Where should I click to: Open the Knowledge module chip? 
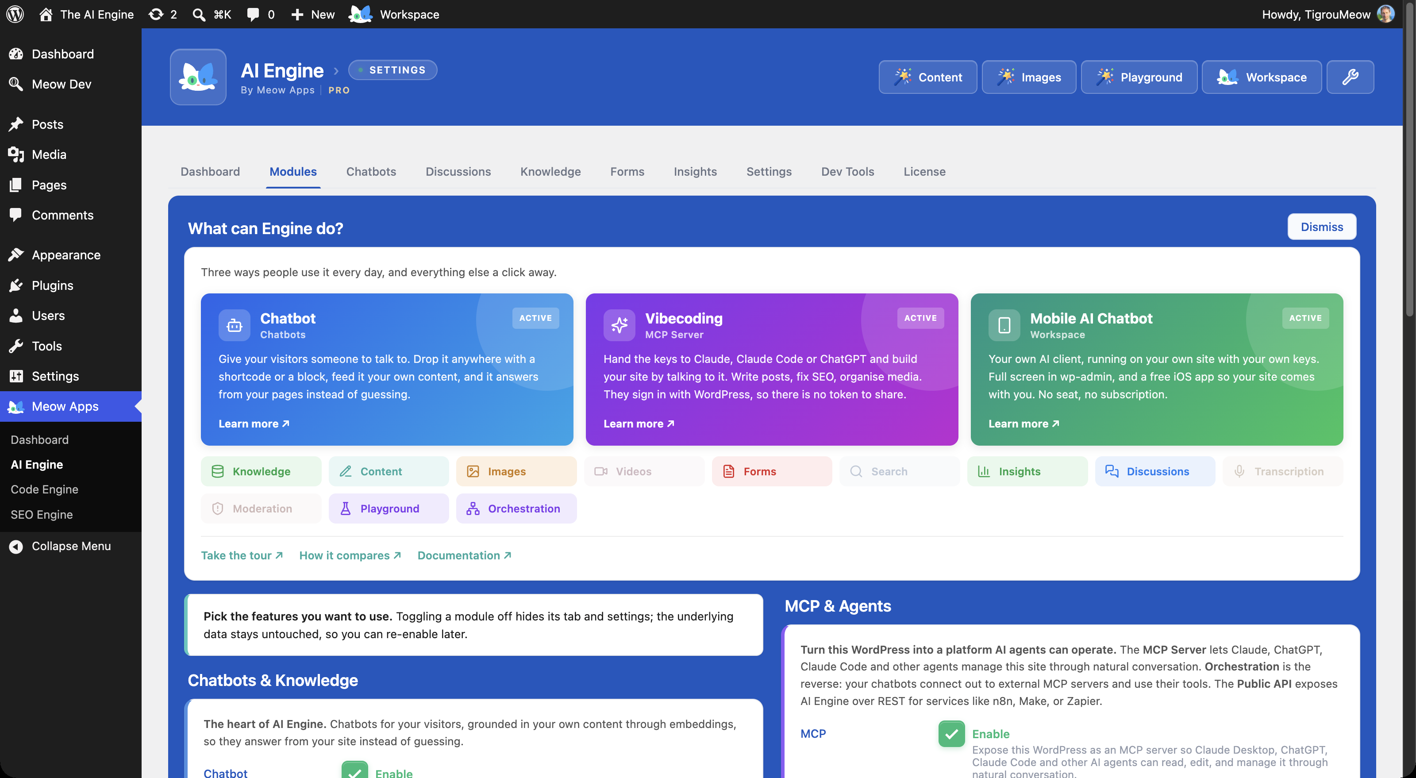[x=261, y=471]
